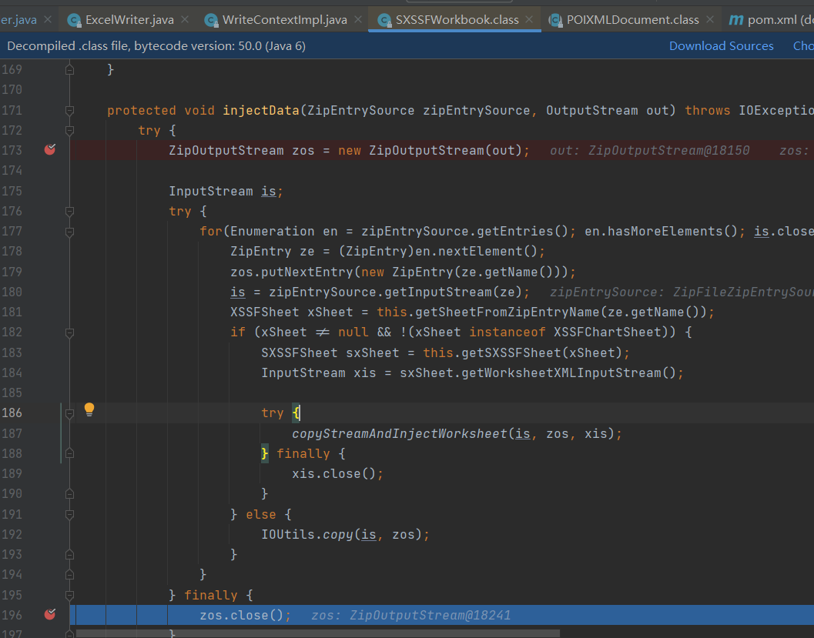Toggle a breakpoint in the gutter at line 192

50,533
